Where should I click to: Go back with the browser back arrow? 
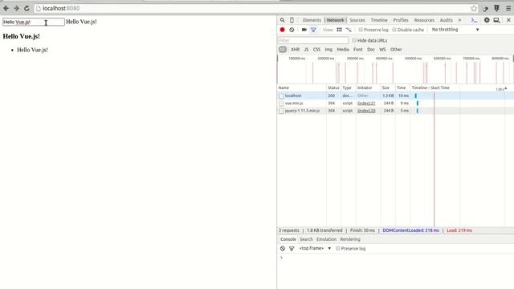tap(6, 8)
